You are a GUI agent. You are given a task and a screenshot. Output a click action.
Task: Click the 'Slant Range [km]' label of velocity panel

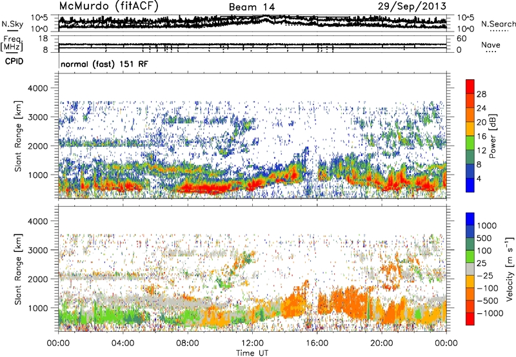pyautogui.click(x=18, y=269)
